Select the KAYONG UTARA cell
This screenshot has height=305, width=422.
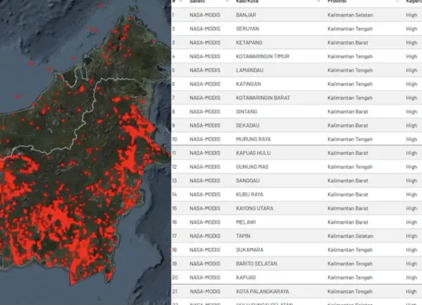(254, 209)
